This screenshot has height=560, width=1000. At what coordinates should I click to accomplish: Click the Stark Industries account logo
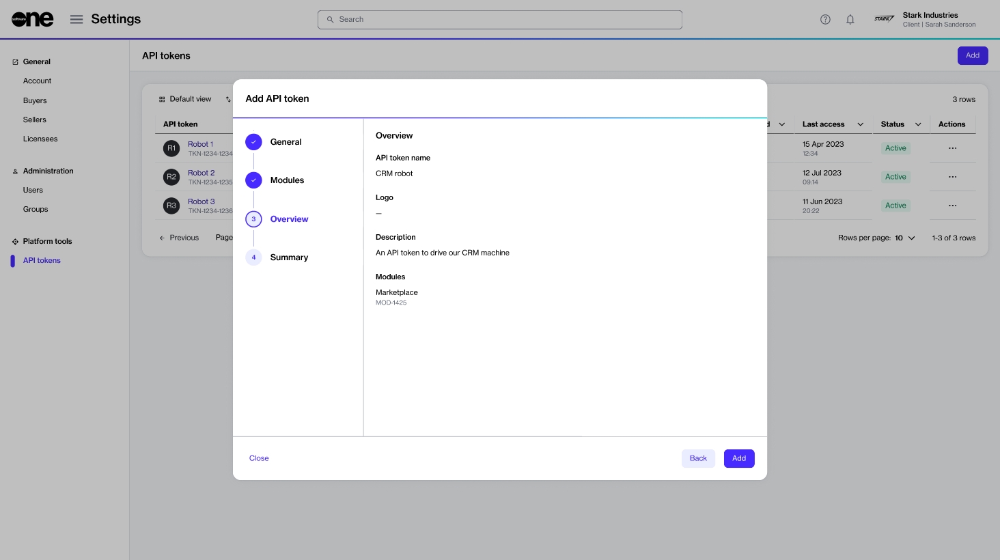click(x=884, y=19)
